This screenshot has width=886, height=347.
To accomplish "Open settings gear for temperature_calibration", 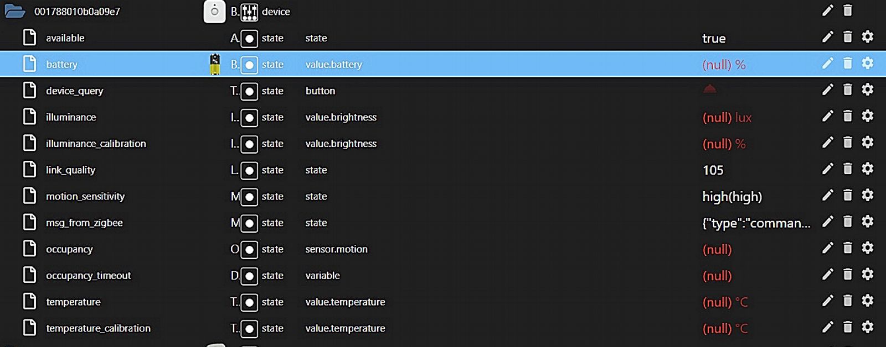I will (x=868, y=327).
